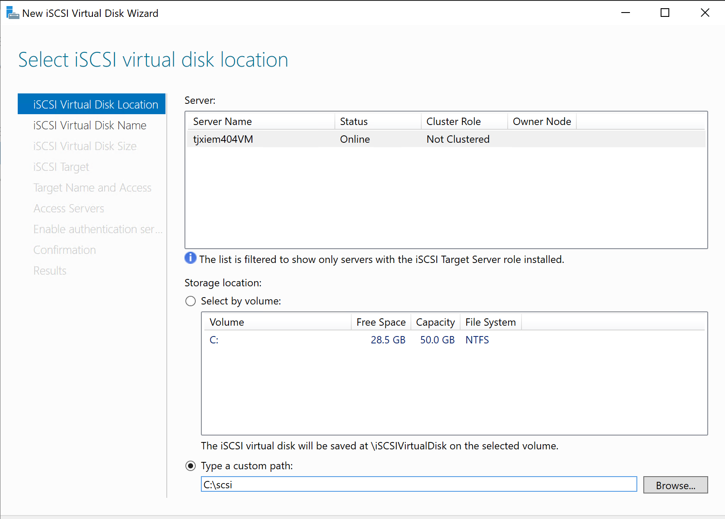Select the 'Select by volume' radio button

point(191,301)
